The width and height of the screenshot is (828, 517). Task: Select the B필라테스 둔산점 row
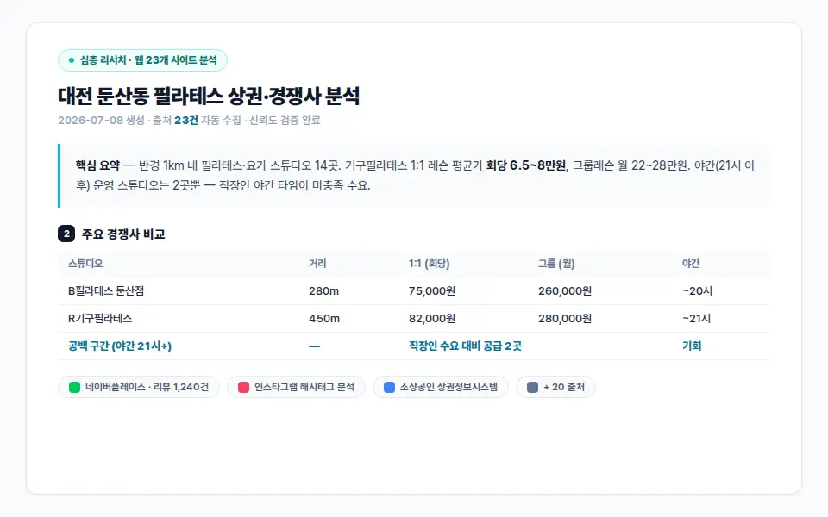(414, 291)
